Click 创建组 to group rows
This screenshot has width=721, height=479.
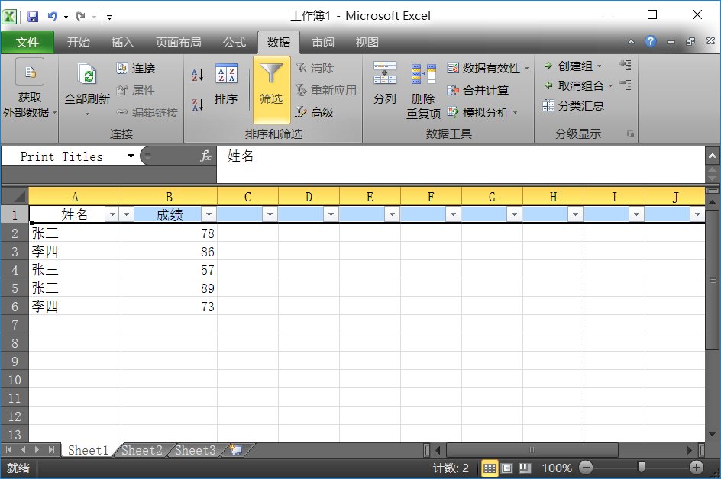tap(573, 67)
